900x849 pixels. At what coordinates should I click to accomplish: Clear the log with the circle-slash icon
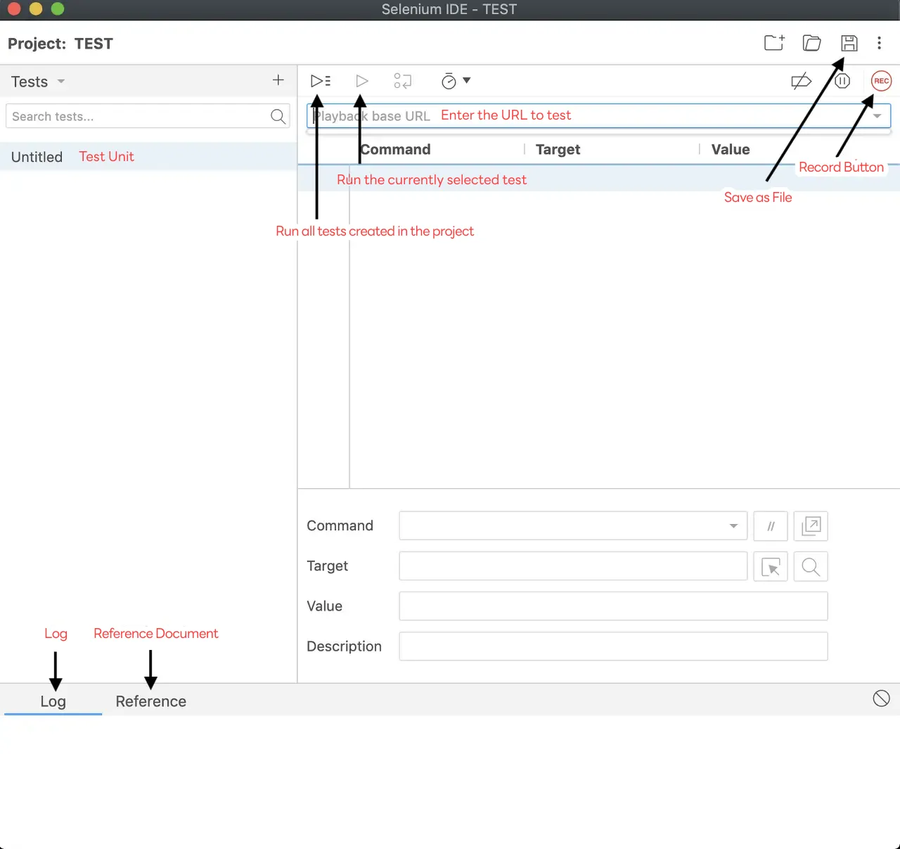[x=881, y=698]
